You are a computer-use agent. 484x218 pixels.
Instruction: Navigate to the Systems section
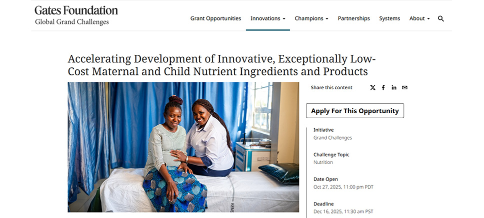click(389, 18)
